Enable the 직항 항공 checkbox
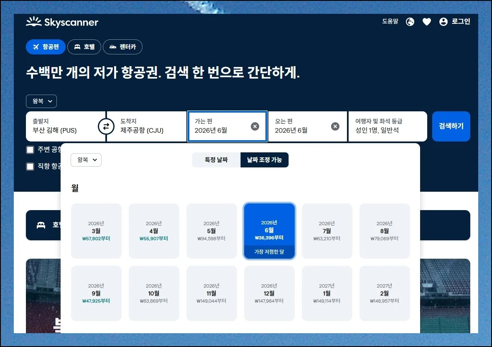 [x=30, y=166]
